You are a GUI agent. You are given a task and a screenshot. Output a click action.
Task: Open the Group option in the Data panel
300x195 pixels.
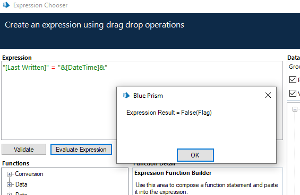point(294,67)
